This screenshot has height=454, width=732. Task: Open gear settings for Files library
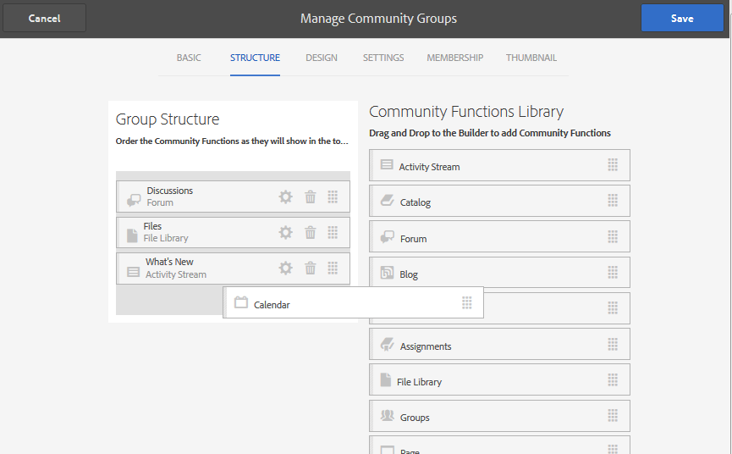pyautogui.click(x=286, y=233)
